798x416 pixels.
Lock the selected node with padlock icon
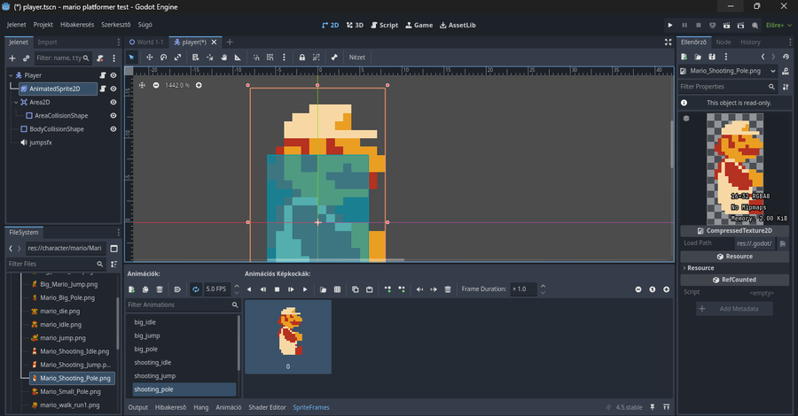(x=302, y=57)
